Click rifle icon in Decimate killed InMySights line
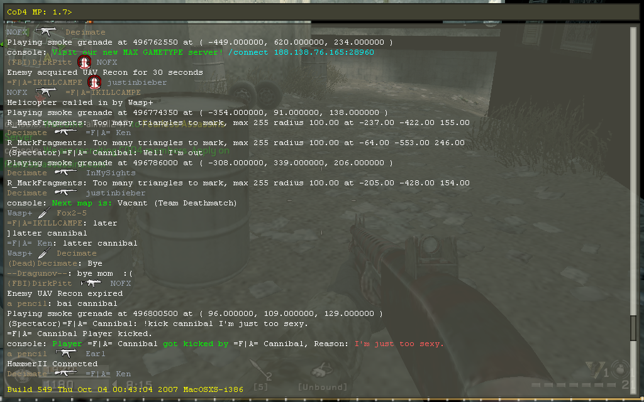644x402 pixels. [x=65, y=172]
